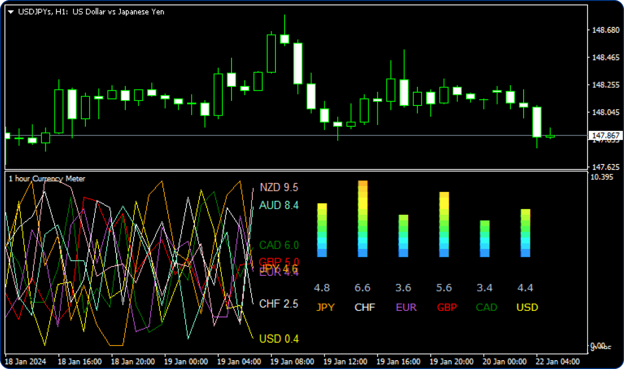
Task: Click the NZD 9.5 line label
Action: coord(279,187)
